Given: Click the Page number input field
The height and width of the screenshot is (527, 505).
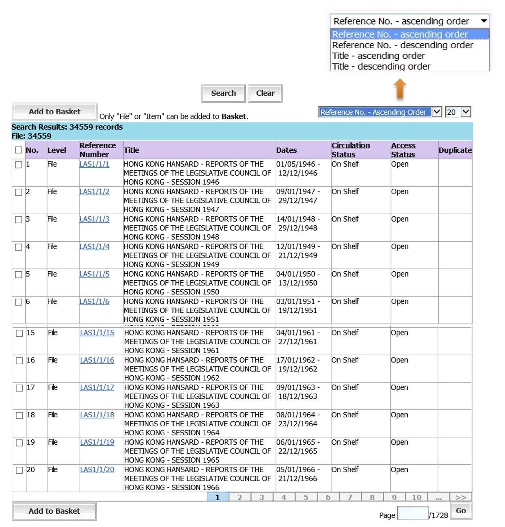Looking at the screenshot, I should 413,513.
